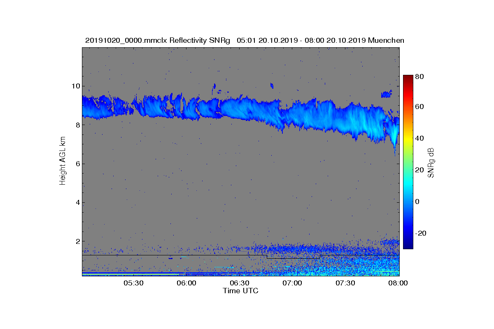This screenshot has width=494, height=329.
Task: Click the height tick label 10
Action: click(x=75, y=86)
